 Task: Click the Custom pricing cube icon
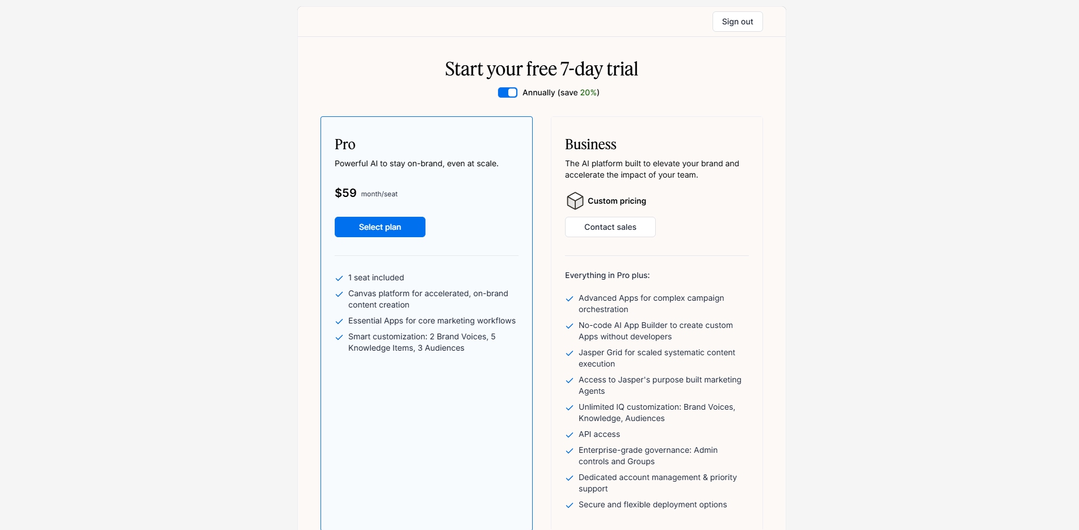point(575,201)
